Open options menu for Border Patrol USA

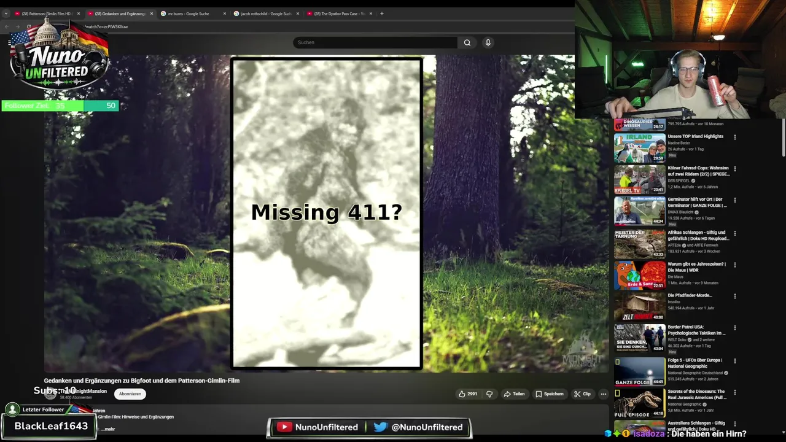click(x=734, y=328)
